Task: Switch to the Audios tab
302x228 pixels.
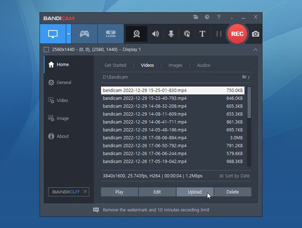Action: click(x=204, y=65)
